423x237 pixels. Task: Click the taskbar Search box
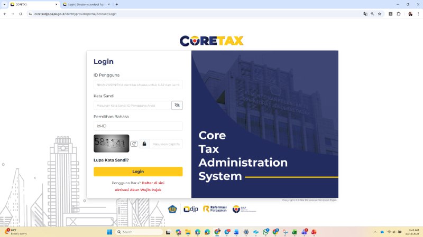(x=140, y=232)
